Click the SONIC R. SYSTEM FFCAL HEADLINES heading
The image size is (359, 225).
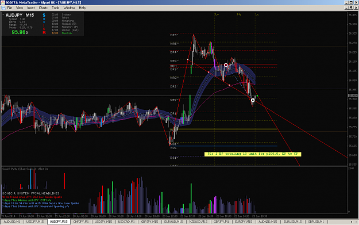32,193
